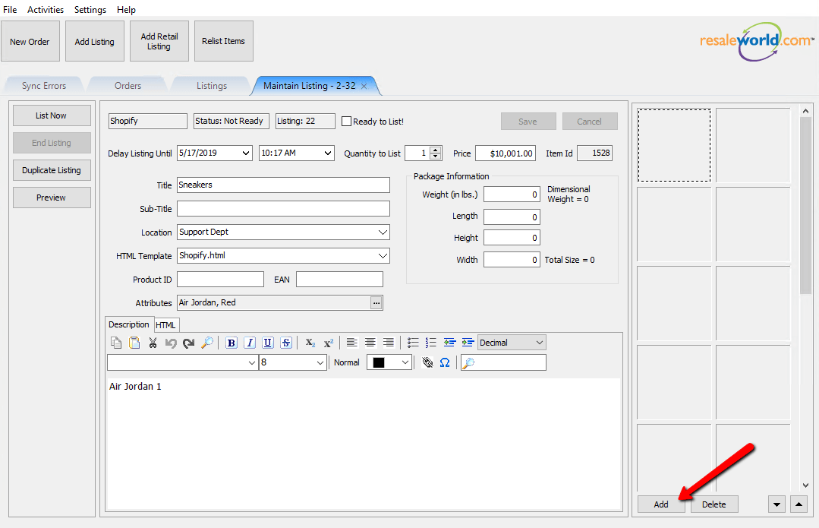The height and width of the screenshot is (528, 819).
Task: Apply superscript formatting to text
Action: tap(327, 343)
